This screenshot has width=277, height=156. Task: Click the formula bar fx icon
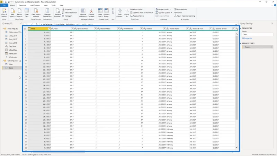pyautogui.click(x=37, y=24)
